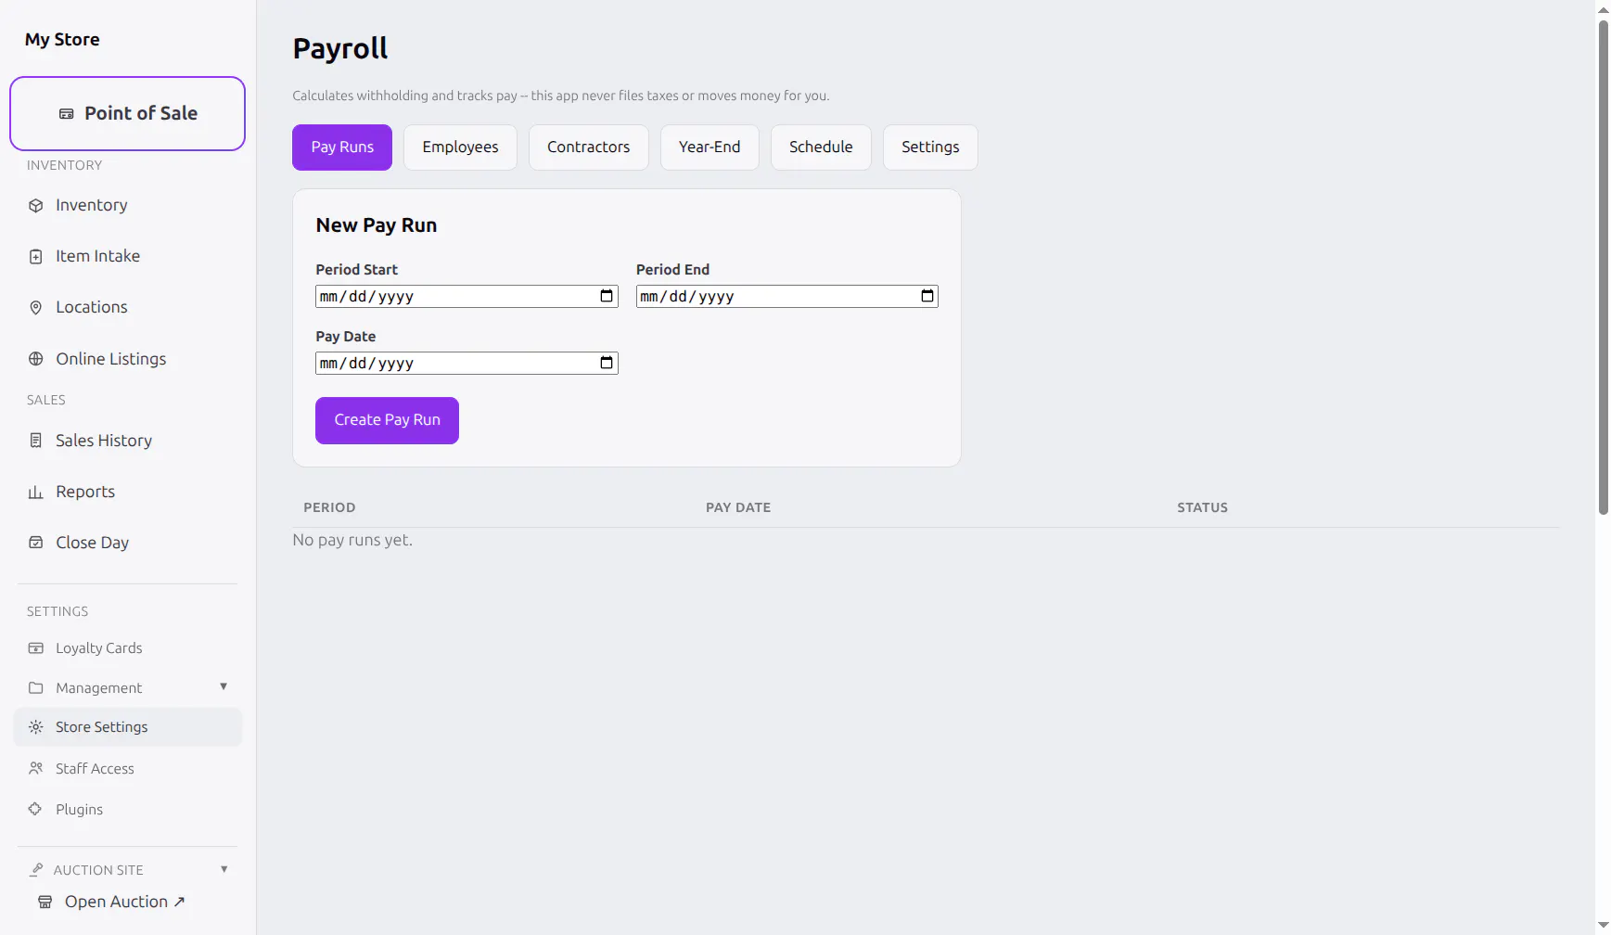Go to Inventory page

(x=127, y=205)
